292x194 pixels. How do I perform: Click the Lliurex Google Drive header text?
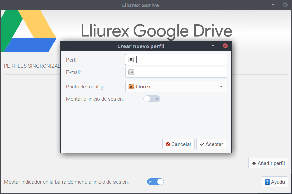156,31
